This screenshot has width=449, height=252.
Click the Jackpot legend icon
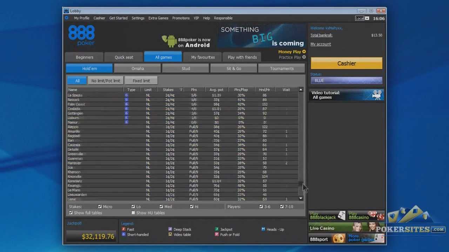[217, 229]
